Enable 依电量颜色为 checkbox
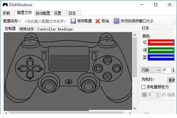Screen dimensions: 177x118 coord(143,87)
